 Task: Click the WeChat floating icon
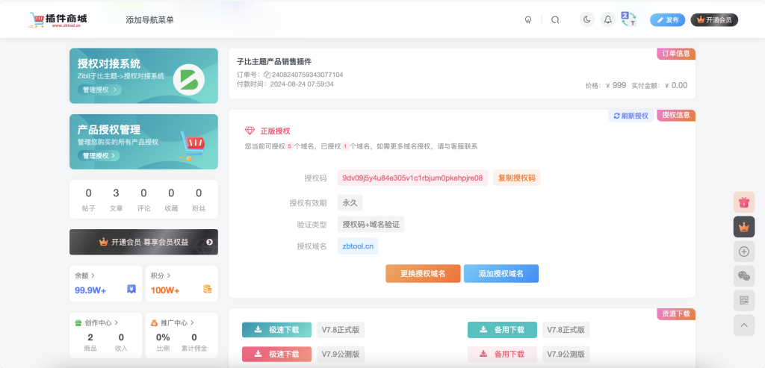click(744, 276)
